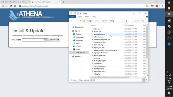Screen dimensions: 173x97
Task: Reload the FluxCP install page
Action: (x=11, y=6)
